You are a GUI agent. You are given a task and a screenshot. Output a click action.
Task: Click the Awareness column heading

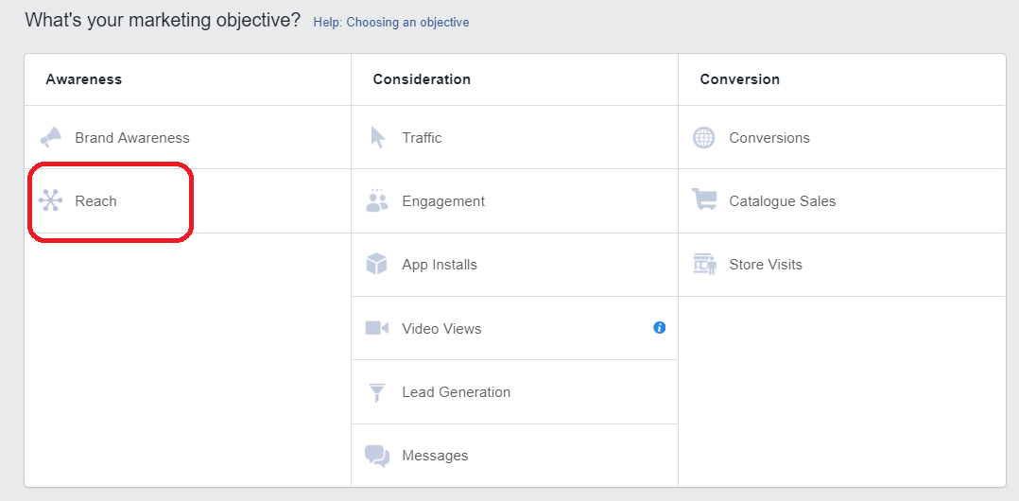(84, 79)
